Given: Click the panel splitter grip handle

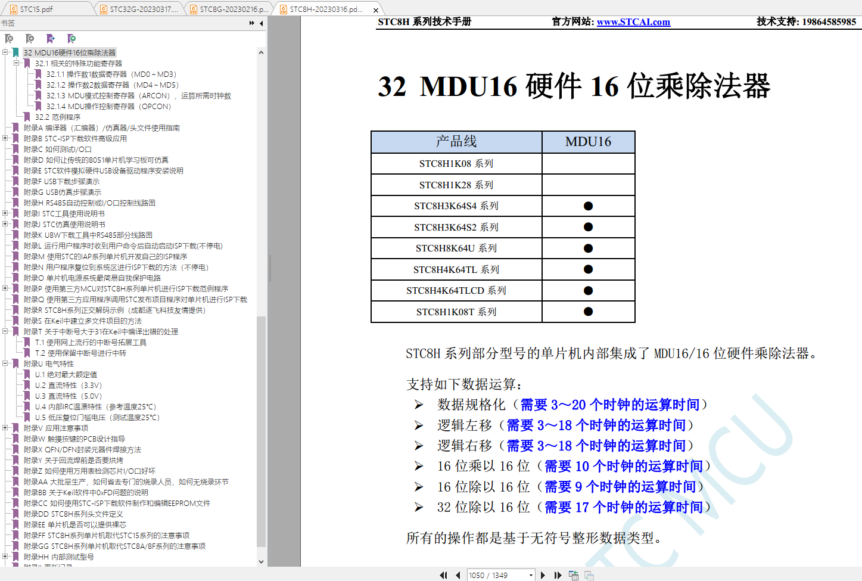Looking at the screenshot, I should tap(270, 268).
